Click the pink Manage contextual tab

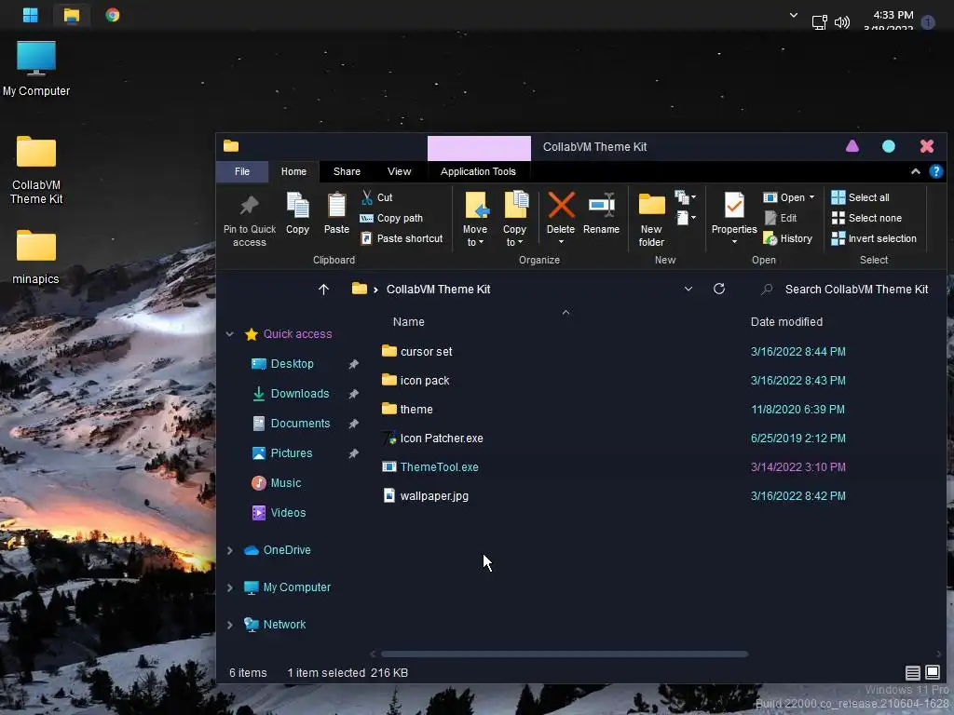[x=479, y=148]
